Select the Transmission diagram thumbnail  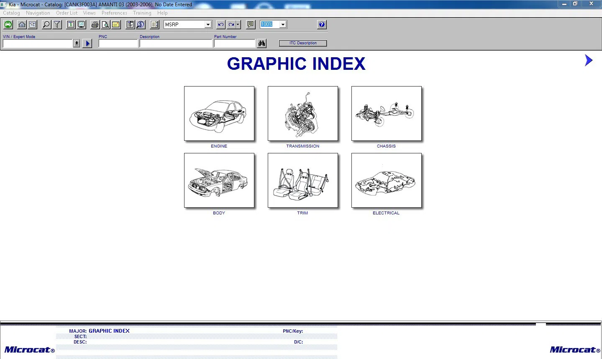click(x=303, y=114)
